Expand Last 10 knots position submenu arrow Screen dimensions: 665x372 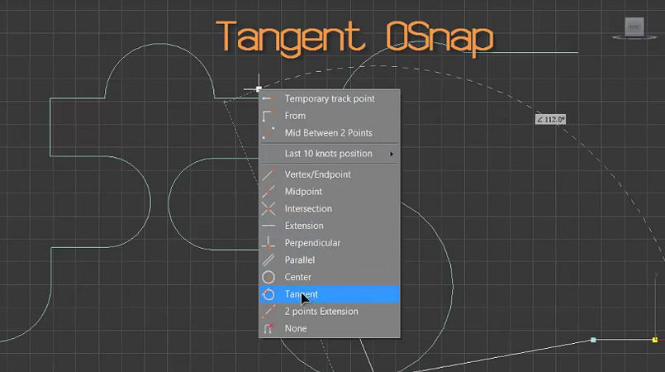pyautogui.click(x=392, y=154)
